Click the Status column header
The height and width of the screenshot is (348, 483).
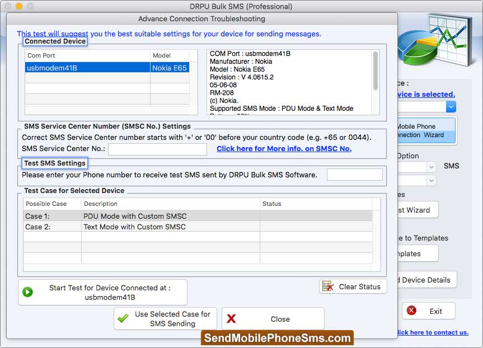click(316, 204)
